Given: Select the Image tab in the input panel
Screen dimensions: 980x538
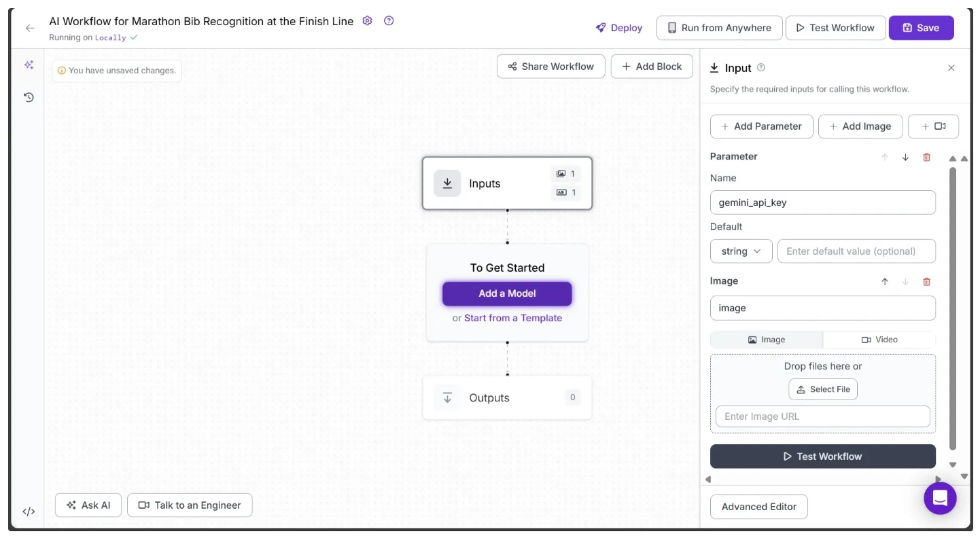Looking at the screenshot, I should click(x=767, y=340).
